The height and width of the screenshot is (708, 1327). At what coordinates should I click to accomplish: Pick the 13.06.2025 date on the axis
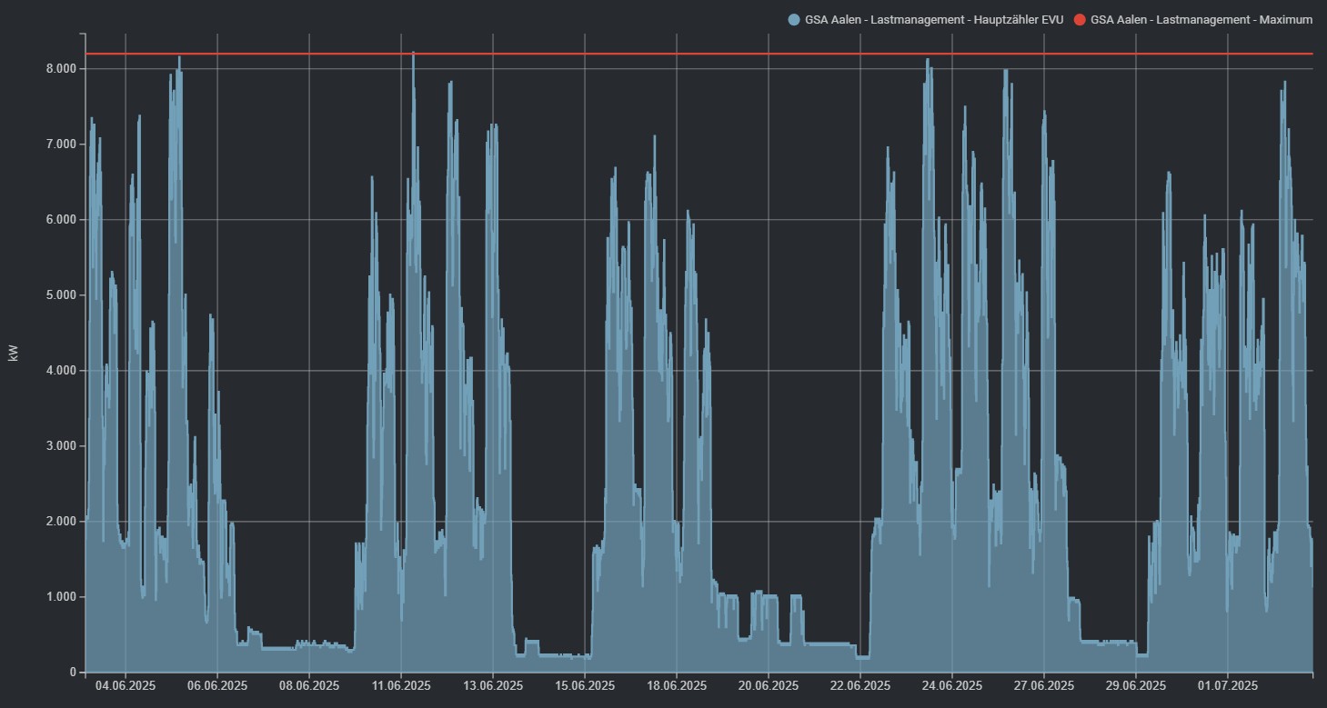pyautogui.click(x=492, y=685)
